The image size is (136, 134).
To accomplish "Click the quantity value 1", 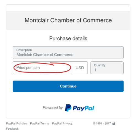I will (x=95, y=70).
